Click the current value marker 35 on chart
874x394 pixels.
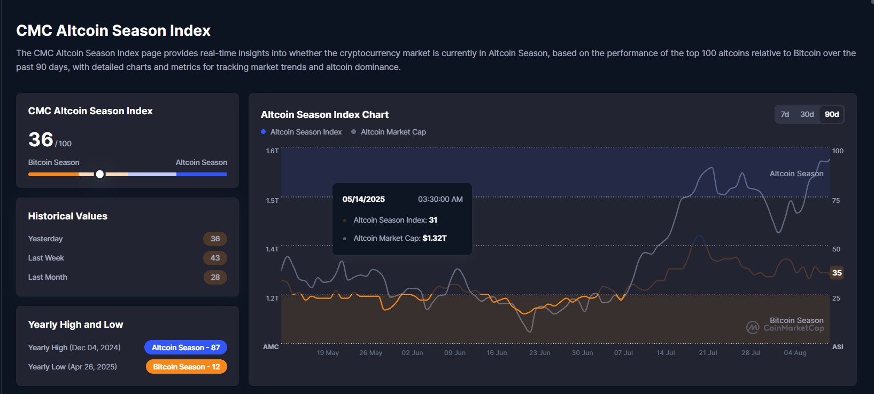coord(837,273)
